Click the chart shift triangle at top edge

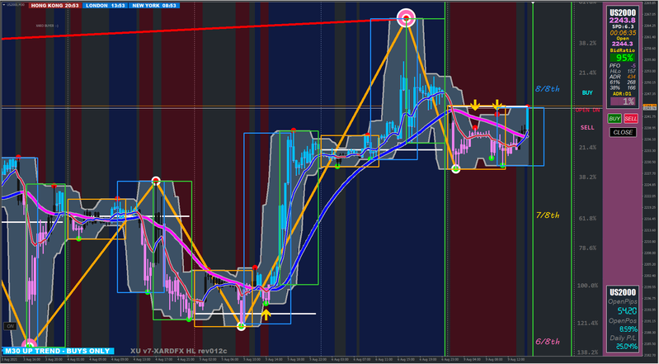click(x=533, y=3)
